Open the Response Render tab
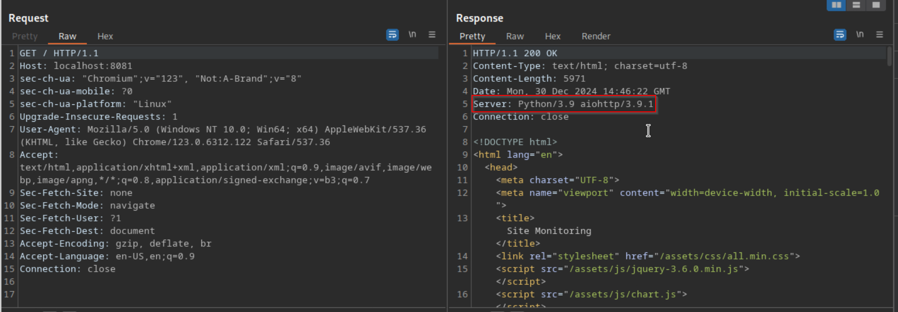Screen dimensions: 898x312 pyautogui.click(x=595, y=36)
